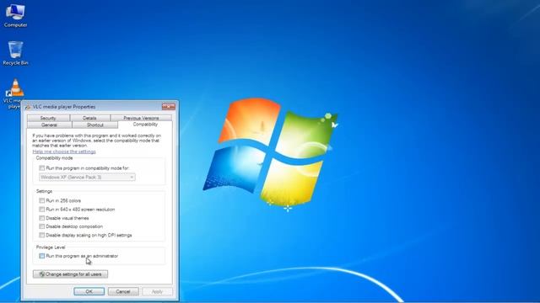This screenshot has width=540, height=303.
Task: Toggle Disable visual themes checkbox
Action: pos(41,218)
